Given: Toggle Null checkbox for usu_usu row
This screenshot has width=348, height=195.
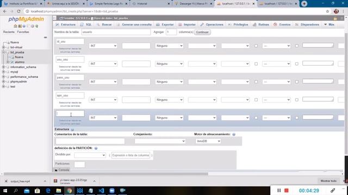Looking at the screenshot, I should 256,64.
